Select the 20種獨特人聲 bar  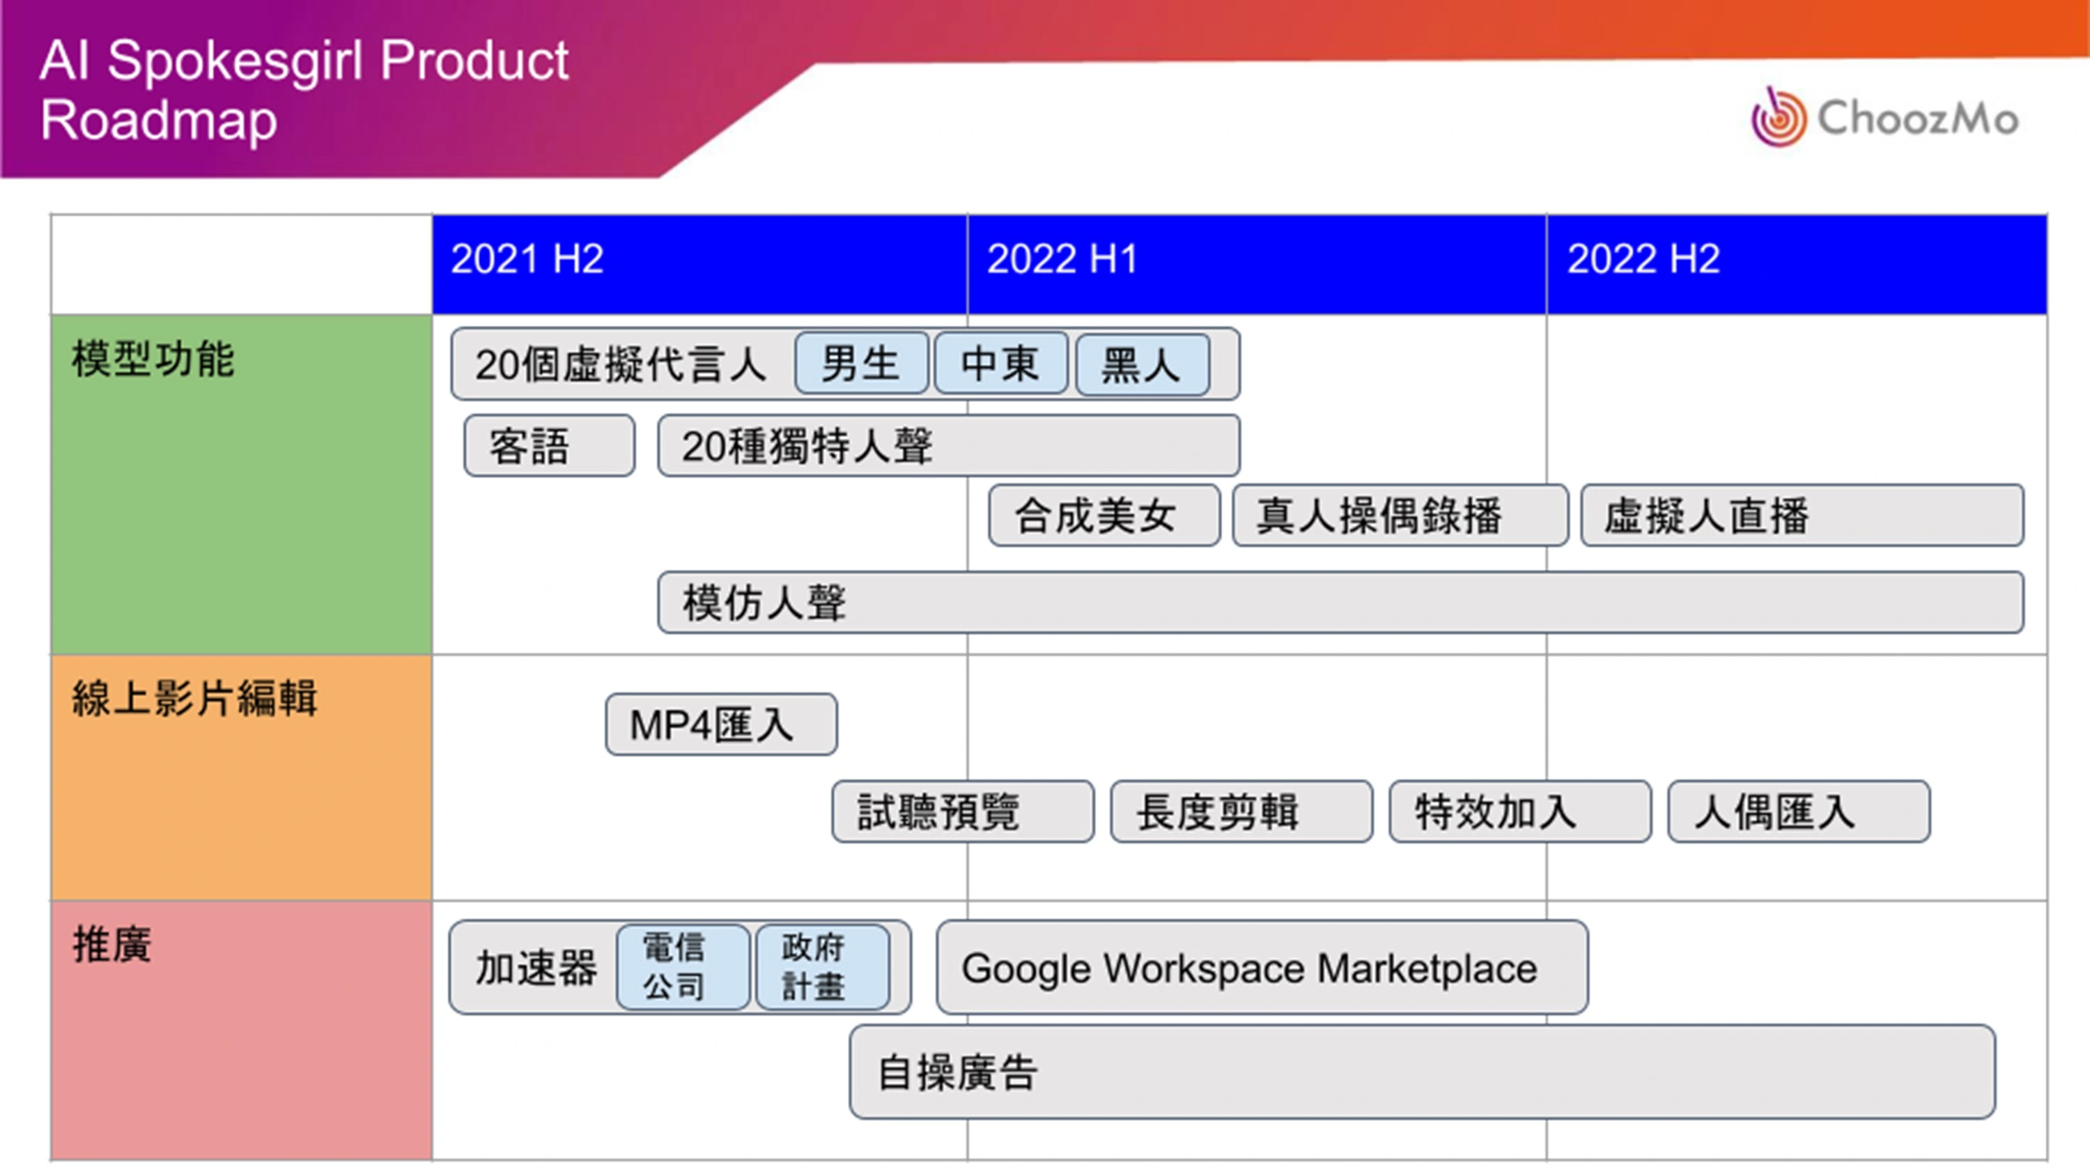coord(947,446)
